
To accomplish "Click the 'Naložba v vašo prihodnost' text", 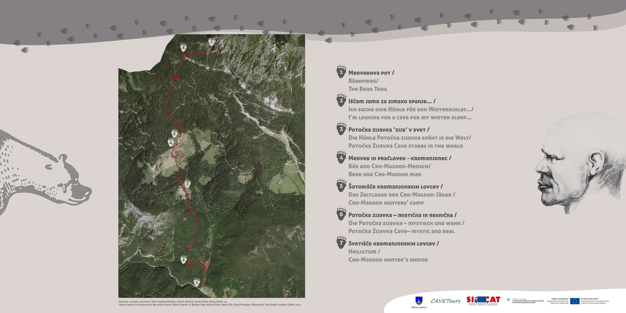I will pos(560,299).
